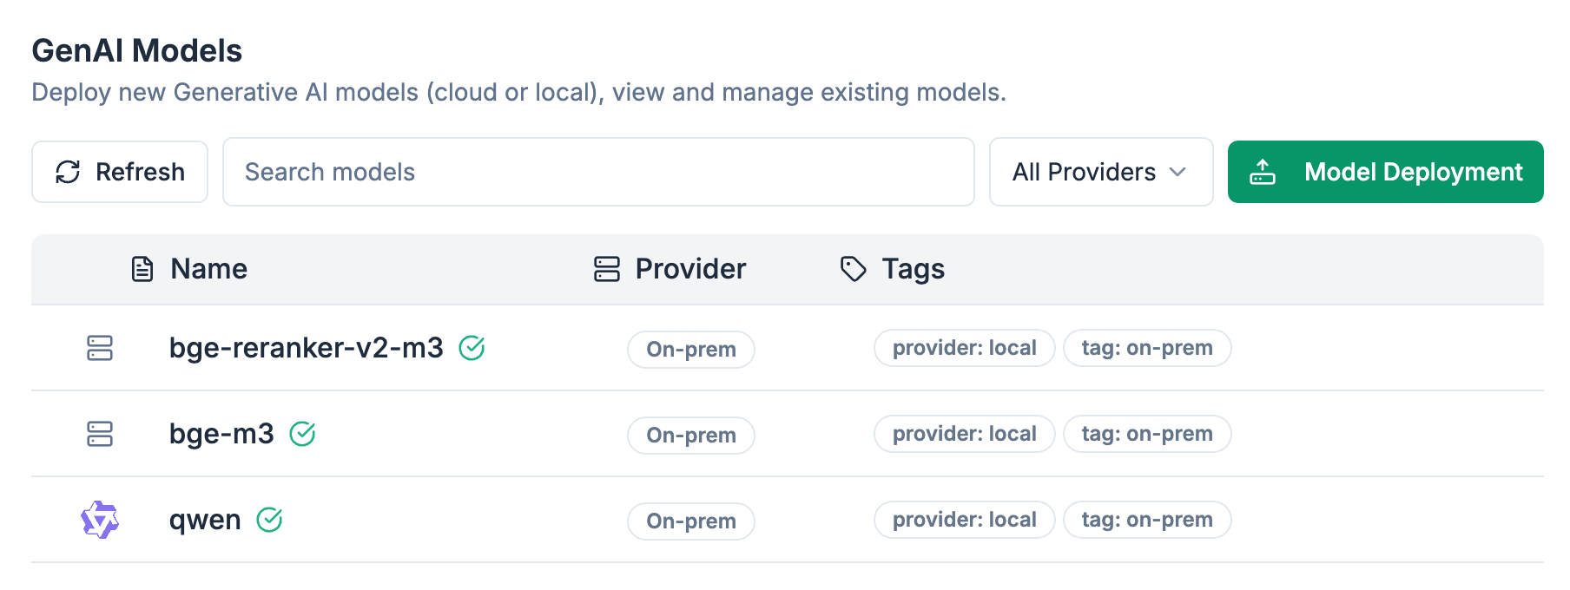Focus the Search models input field

pyautogui.click(x=598, y=172)
